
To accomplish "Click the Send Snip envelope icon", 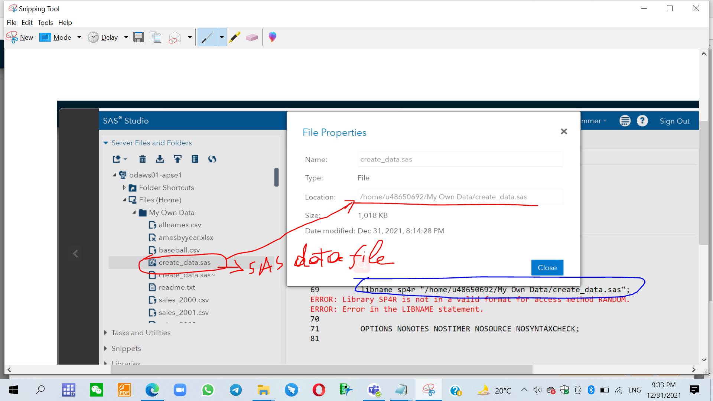I will coord(175,37).
